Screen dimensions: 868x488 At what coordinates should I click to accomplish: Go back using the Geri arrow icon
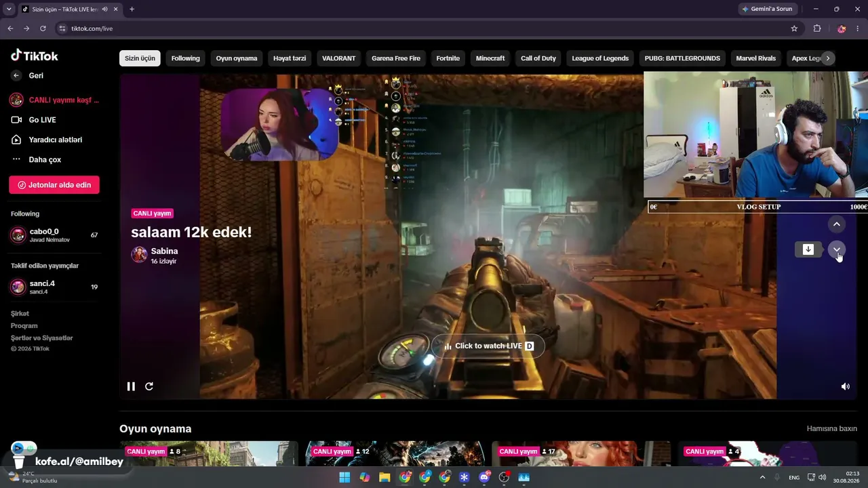click(x=16, y=76)
